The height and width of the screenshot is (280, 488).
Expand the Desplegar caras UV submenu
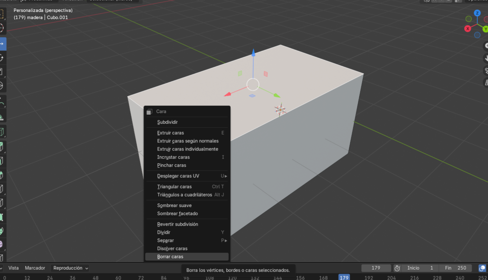pyautogui.click(x=187, y=176)
